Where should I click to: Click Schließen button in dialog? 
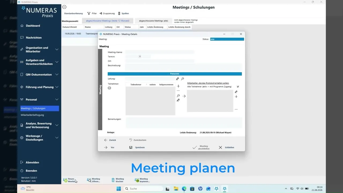[x=226, y=147]
